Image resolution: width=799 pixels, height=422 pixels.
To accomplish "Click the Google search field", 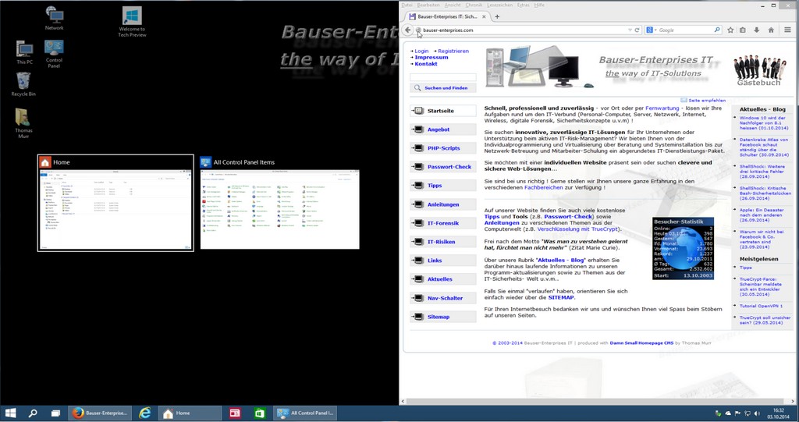I will 685,30.
